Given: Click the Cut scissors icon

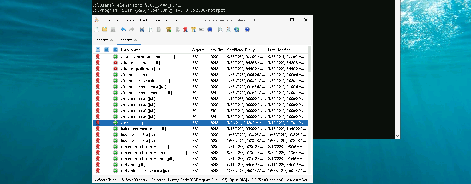Looking at the screenshot, I should coord(142,30).
